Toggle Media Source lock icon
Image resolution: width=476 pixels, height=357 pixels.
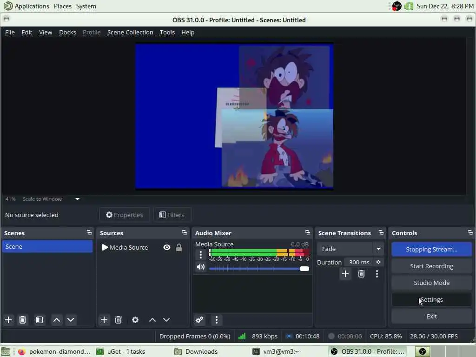point(179,247)
